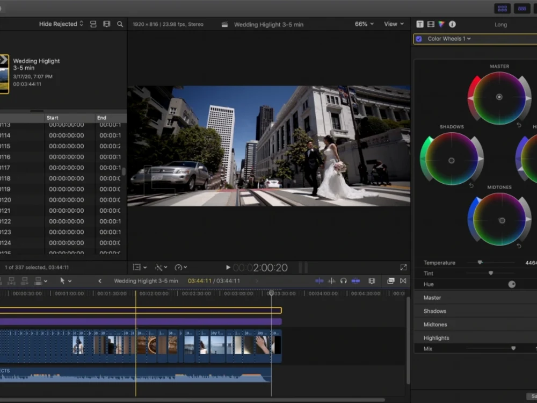
Task: Open the transform tool dropdown under viewer
Action: pos(140,267)
